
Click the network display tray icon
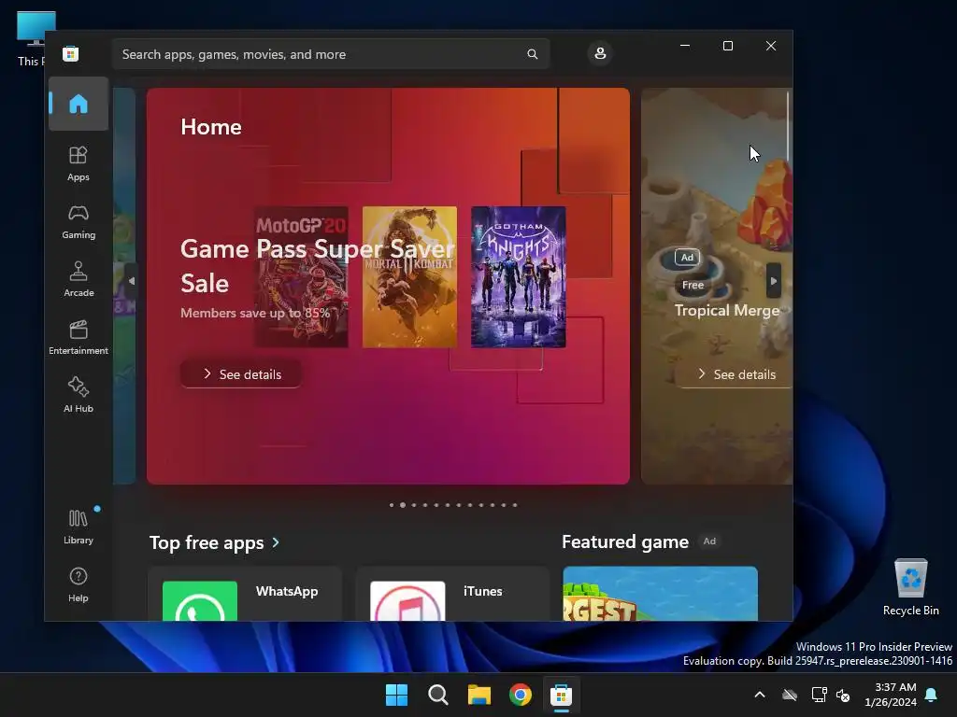click(x=819, y=695)
